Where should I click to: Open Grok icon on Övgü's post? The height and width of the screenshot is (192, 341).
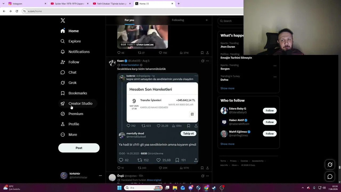pyautogui.click(x=203, y=176)
